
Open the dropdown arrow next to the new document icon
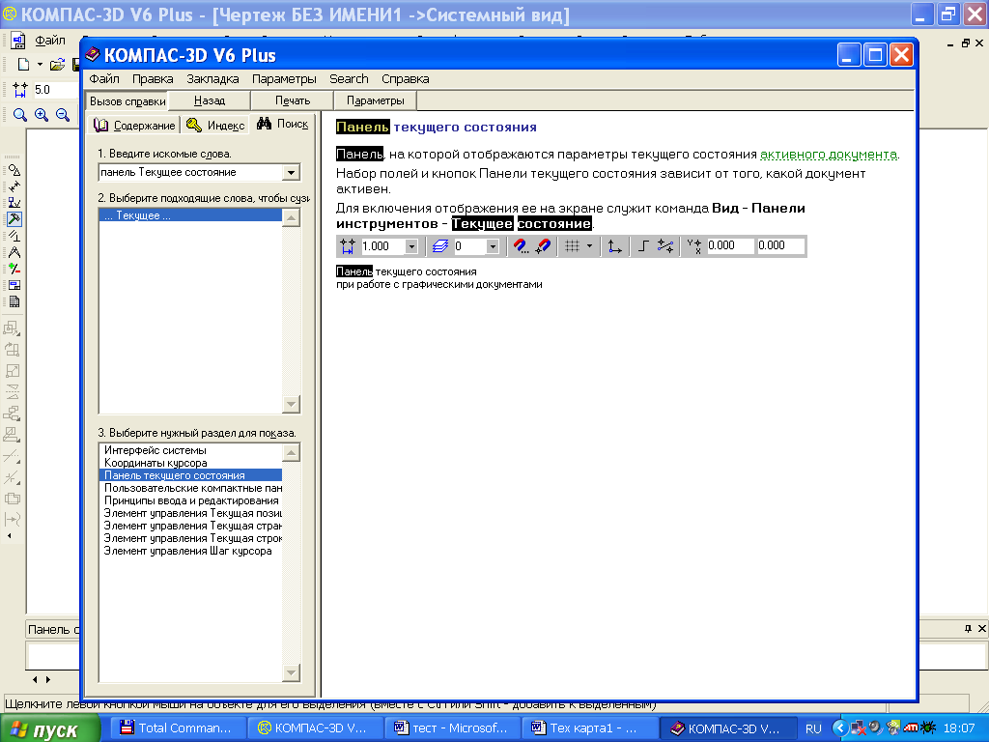click(40, 65)
